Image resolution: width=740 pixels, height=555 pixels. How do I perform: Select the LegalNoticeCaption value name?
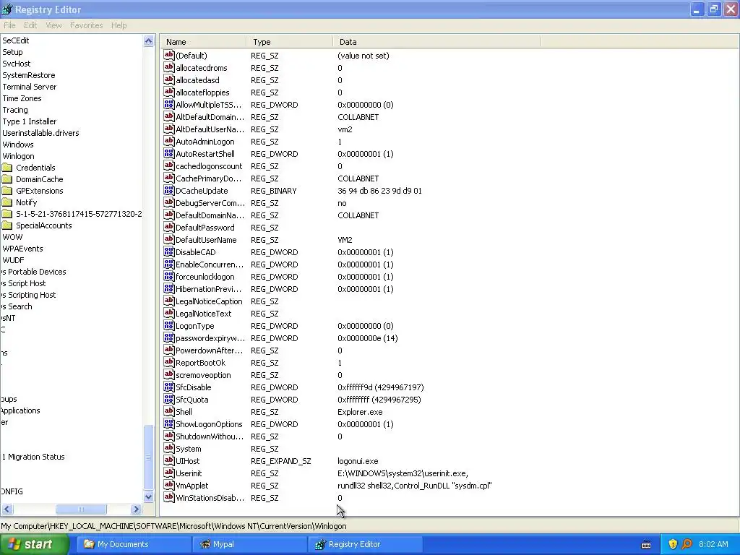(x=209, y=301)
